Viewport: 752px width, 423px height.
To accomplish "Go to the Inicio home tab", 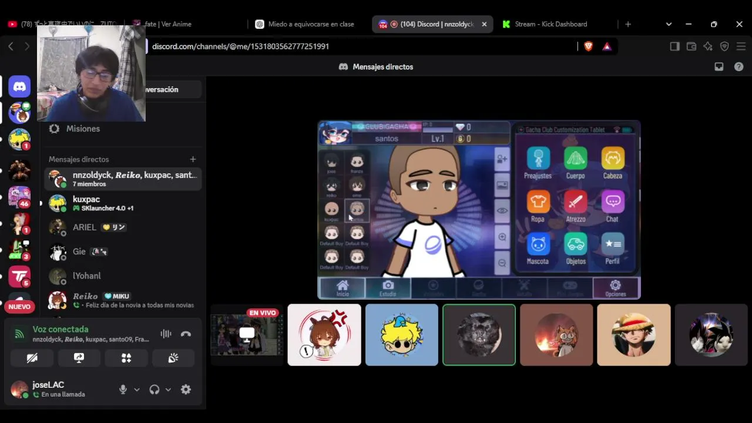I will coord(343,288).
